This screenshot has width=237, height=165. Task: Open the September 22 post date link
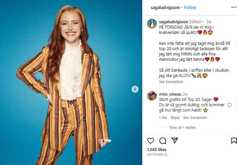click(157, 155)
